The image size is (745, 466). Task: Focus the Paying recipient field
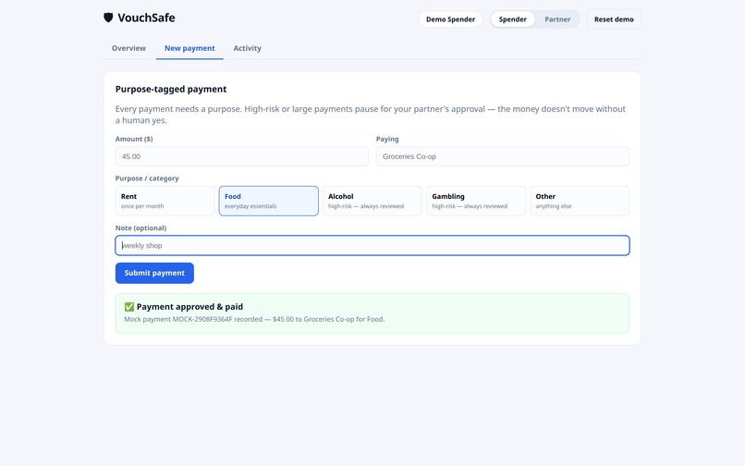point(503,156)
